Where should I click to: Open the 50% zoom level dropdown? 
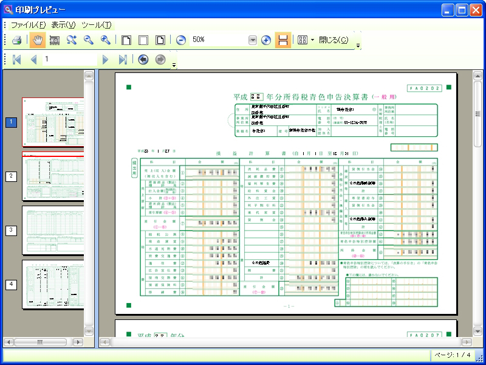pos(253,40)
